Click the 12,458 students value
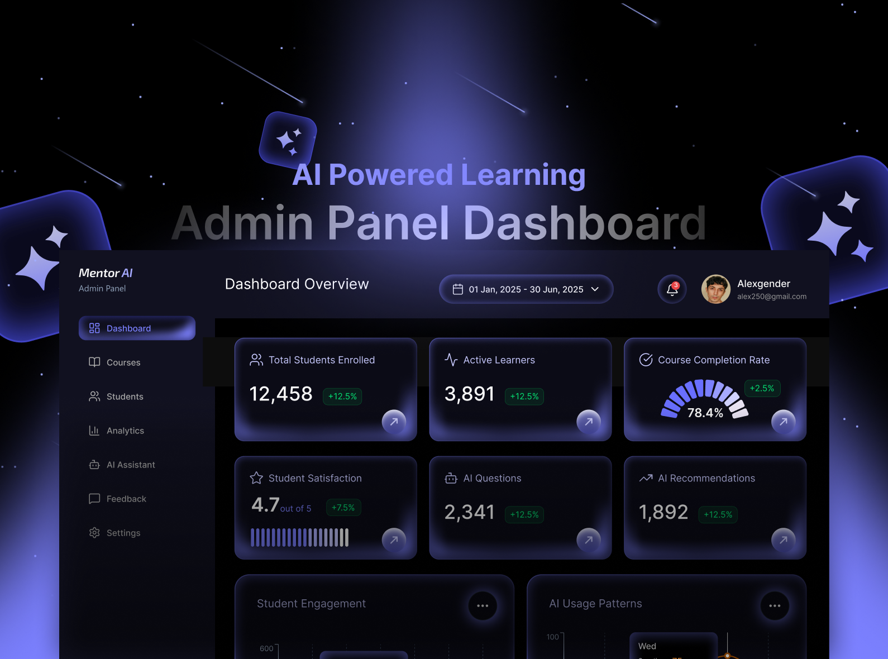The width and height of the screenshot is (888, 659). click(281, 394)
